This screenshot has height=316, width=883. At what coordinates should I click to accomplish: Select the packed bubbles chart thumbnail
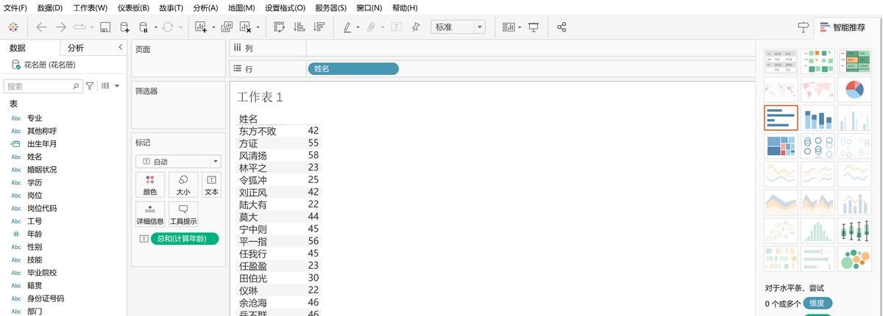click(x=854, y=259)
